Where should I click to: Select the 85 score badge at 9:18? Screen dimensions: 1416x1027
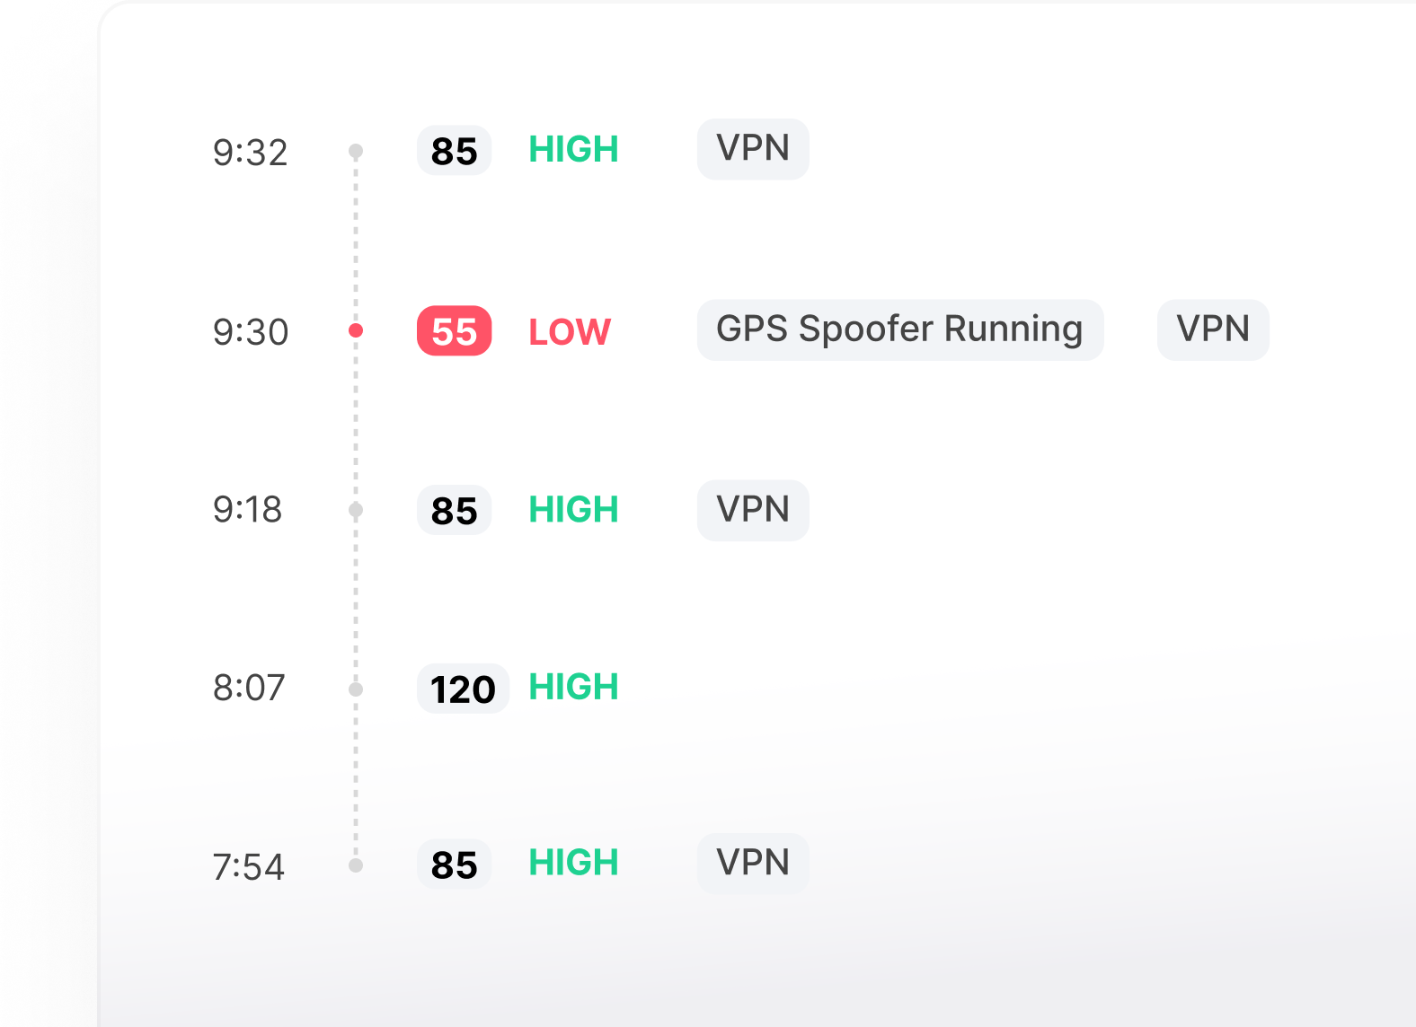pos(454,510)
